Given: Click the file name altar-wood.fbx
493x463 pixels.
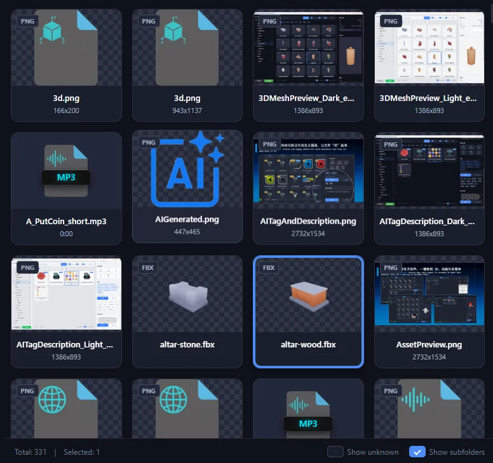Looking at the screenshot, I should (308, 344).
